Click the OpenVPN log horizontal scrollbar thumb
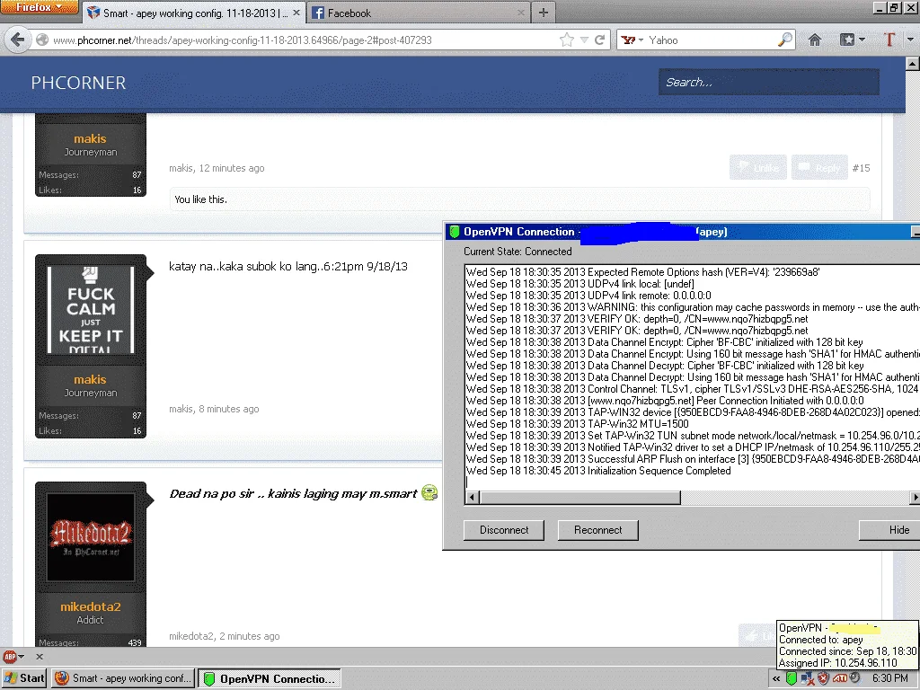Screen dimensions: 920x690 click(580, 498)
